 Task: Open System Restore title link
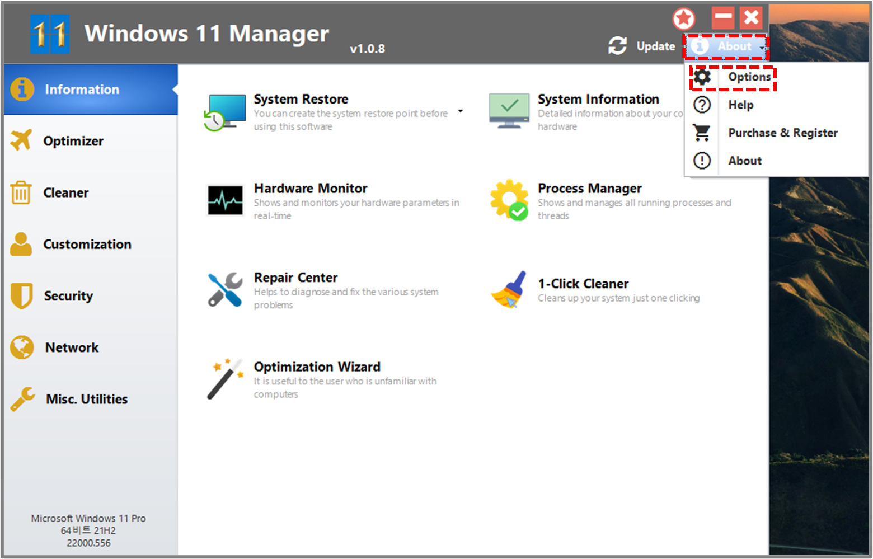click(x=301, y=99)
